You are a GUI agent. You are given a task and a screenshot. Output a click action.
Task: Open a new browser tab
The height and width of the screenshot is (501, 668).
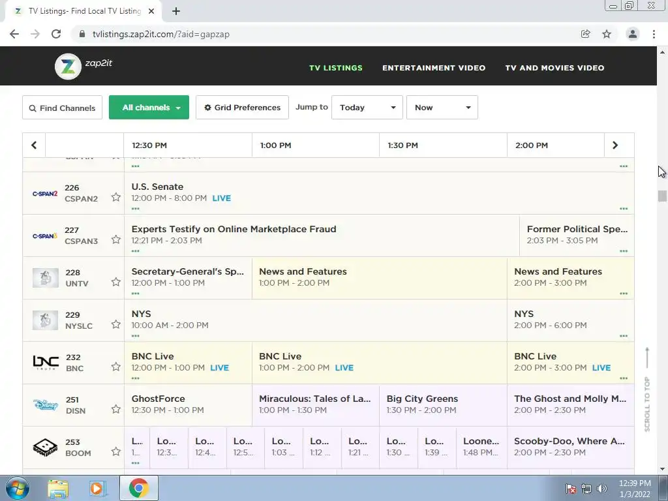click(x=176, y=11)
